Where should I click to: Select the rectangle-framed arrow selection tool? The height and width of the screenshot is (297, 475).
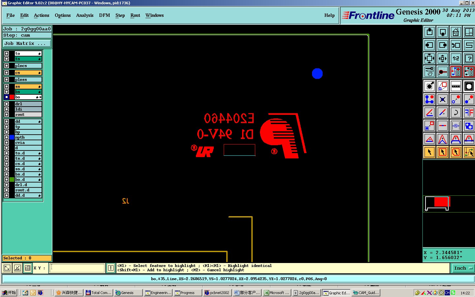point(443,152)
